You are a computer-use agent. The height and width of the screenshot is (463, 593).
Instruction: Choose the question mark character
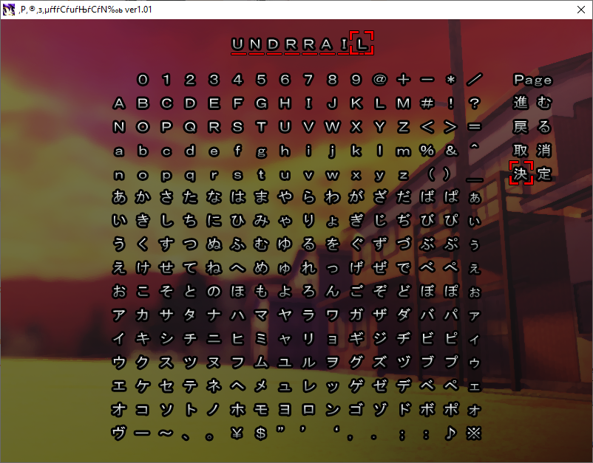pos(474,103)
